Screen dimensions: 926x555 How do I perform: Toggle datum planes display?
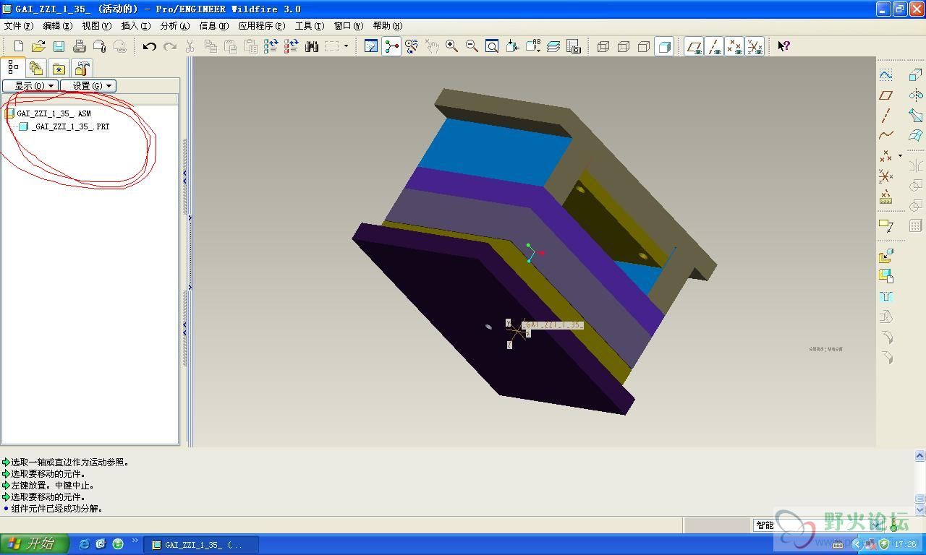click(694, 46)
